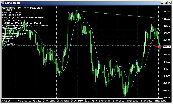Image resolution: width=173 pixels, height=104 pixels.
Task: Close the GBPJPYm,H1 chart window
Action: tap(170, 3)
